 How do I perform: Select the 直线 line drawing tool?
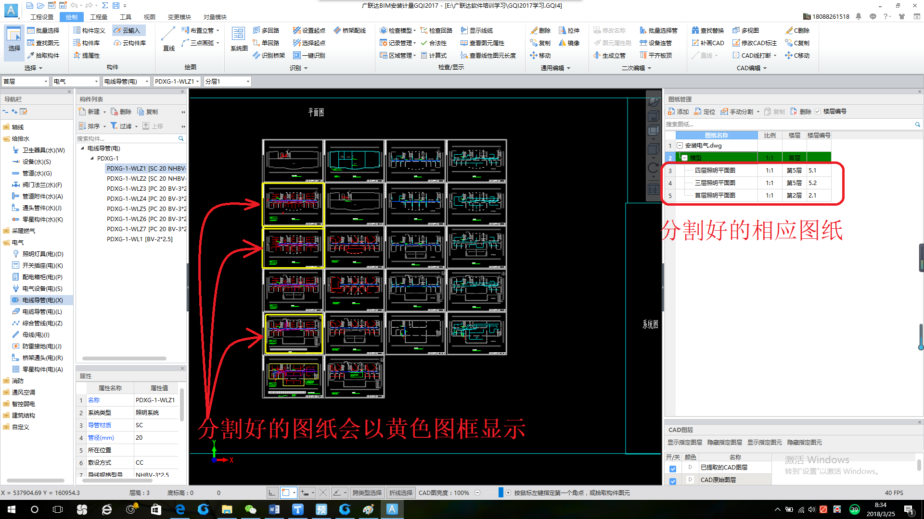coord(168,39)
